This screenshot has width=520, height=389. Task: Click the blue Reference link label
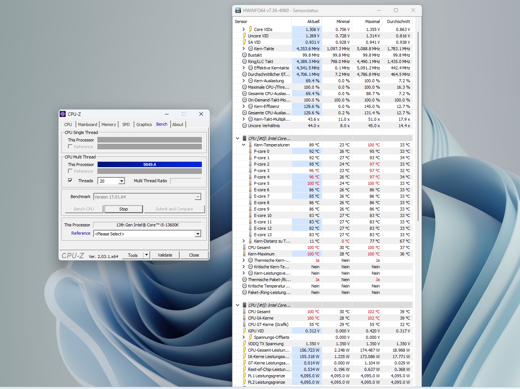(x=81, y=233)
